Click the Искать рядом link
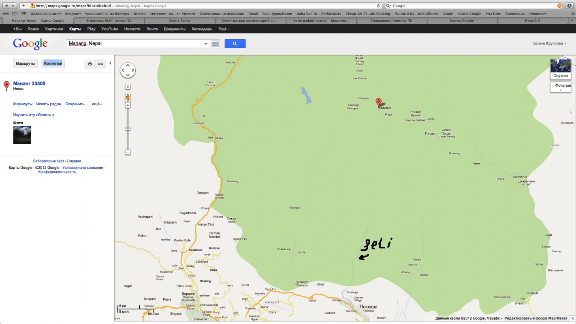The height and width of the screenshot is (324, 576). click(x=49, y=104)
